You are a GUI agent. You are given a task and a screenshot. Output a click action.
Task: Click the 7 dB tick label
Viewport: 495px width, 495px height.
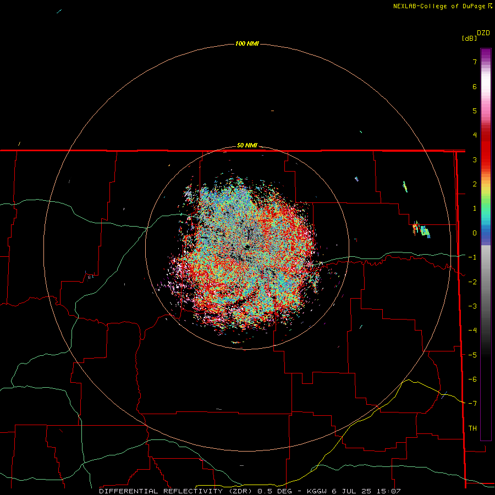475,62
